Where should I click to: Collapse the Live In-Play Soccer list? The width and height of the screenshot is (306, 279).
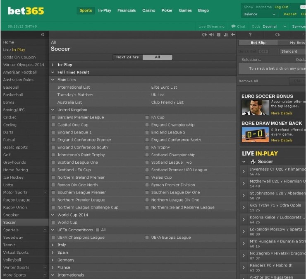click(x=244, y=162)
